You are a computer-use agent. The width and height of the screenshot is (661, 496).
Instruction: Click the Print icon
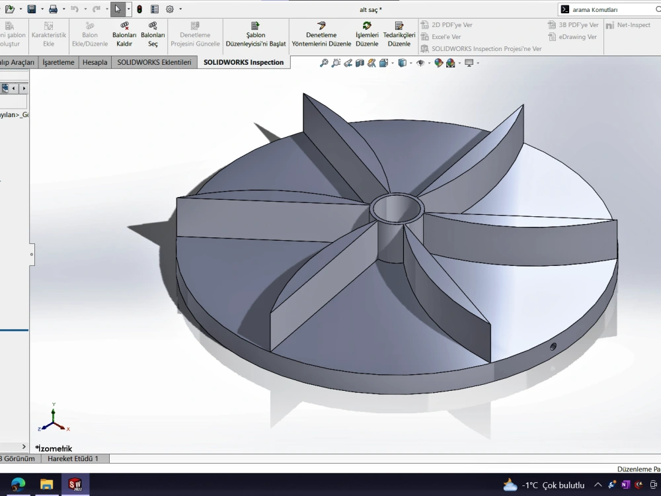pos(53,9)
